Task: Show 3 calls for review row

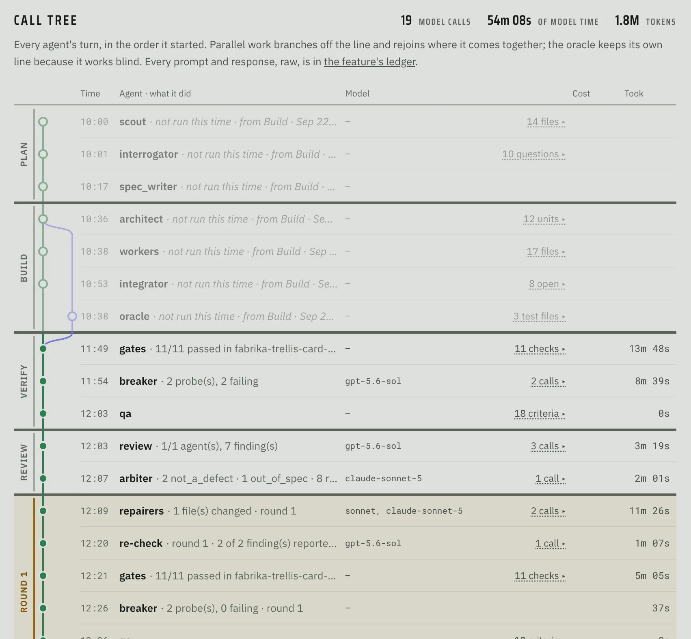Action: tap(548, 446)
